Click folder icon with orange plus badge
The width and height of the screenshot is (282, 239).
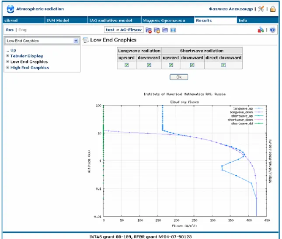pyautogui.click(x=157, y=30)
